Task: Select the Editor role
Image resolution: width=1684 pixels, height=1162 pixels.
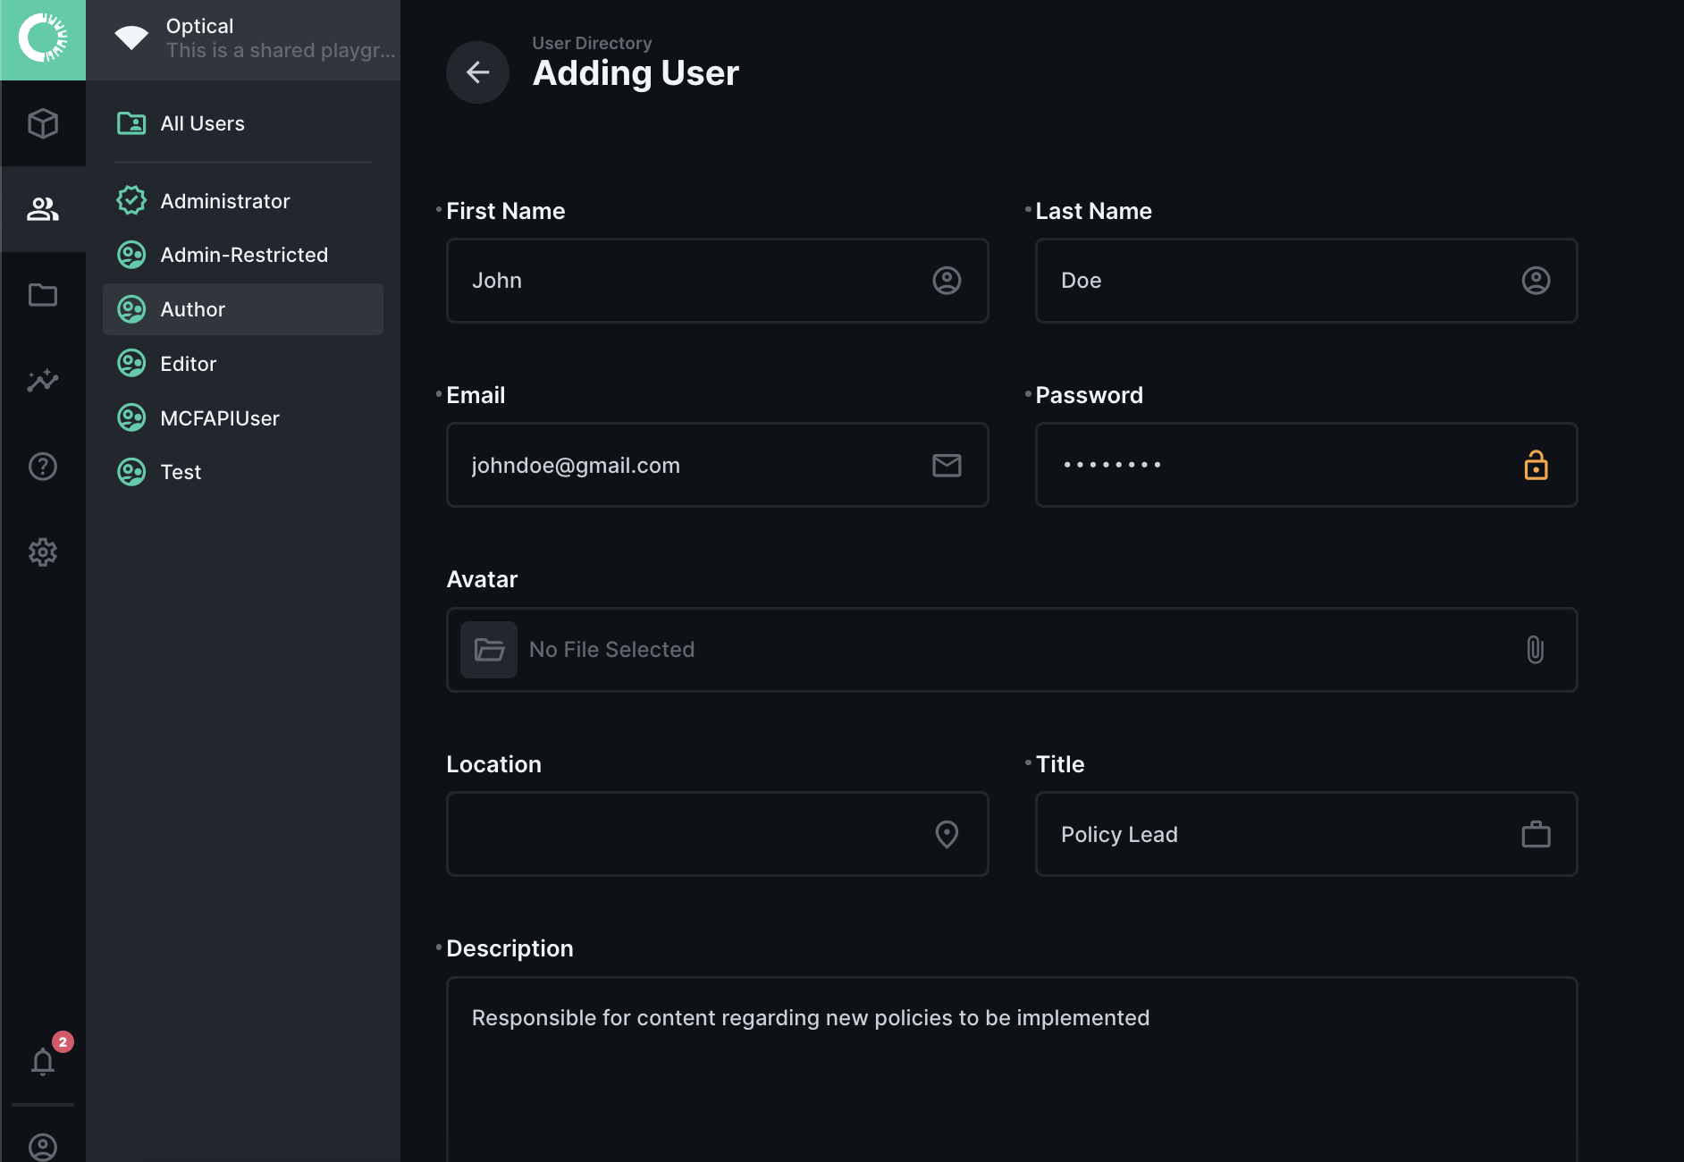Action: (188, 364)
